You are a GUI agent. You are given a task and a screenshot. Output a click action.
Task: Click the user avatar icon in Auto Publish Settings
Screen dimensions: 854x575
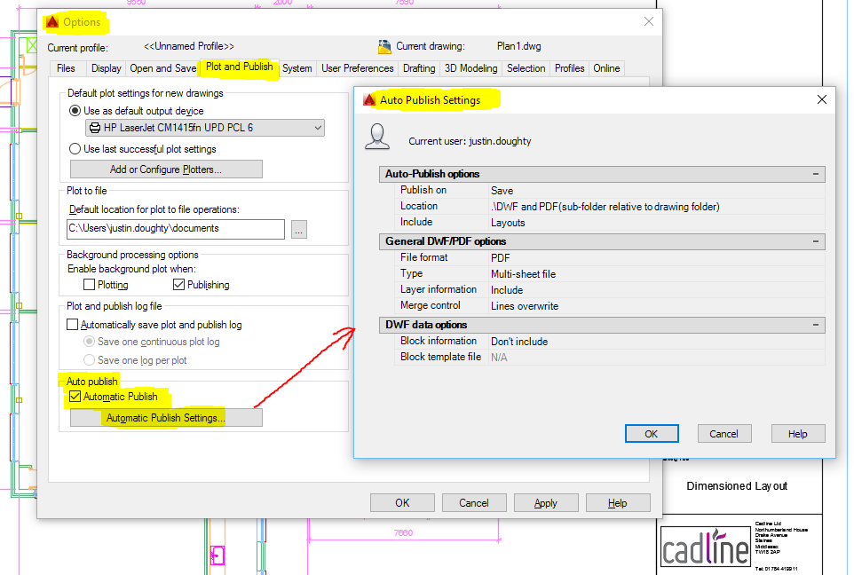[x=379, y=138]
